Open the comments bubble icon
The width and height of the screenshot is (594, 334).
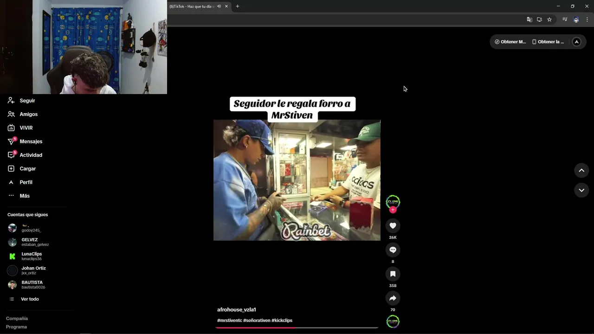click(393, 250)
